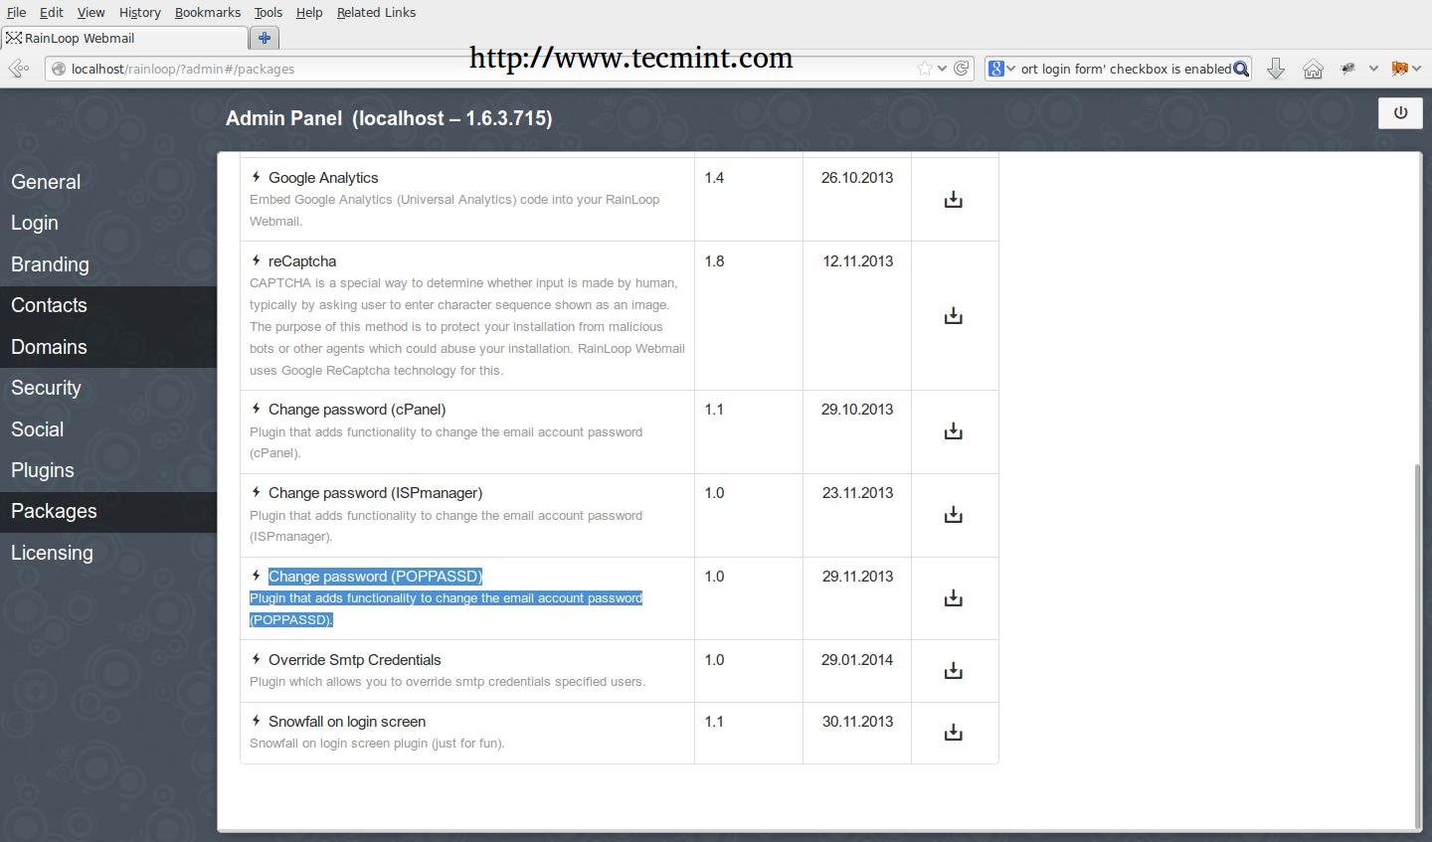
Task: Open the browser downloads arrow icon
Action: 1276,69
